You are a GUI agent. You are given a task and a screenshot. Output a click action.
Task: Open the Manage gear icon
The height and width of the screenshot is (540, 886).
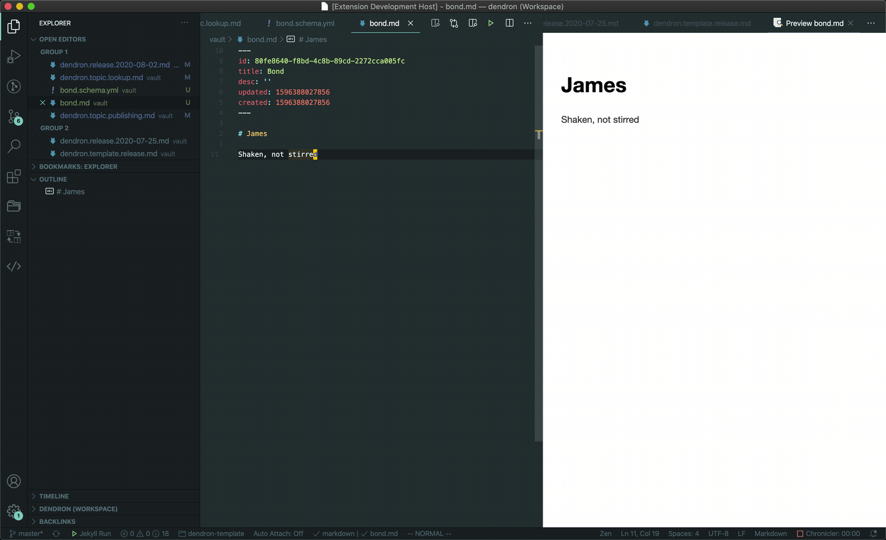point(14,511)
